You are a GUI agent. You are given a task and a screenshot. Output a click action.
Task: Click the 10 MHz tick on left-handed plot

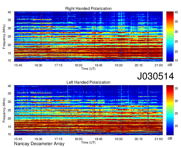click(9, 134)
